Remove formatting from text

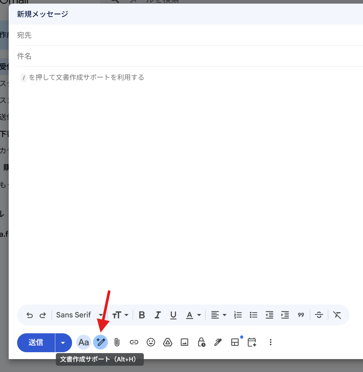337,315
